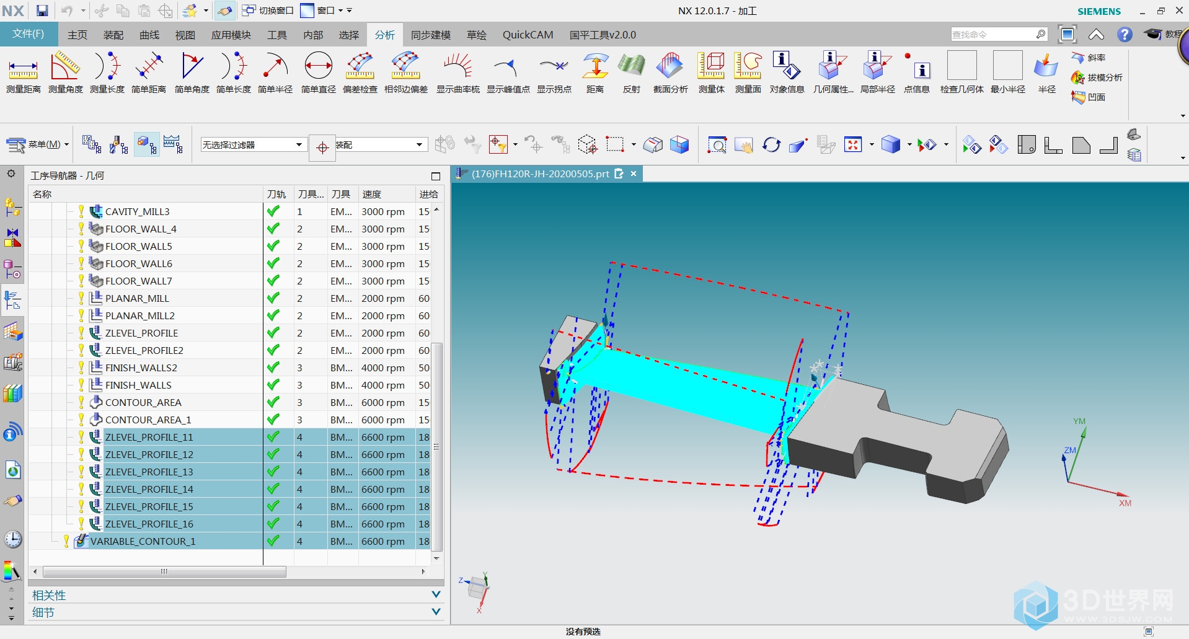Select the FINISH_WALLS2 operation
This screenshot has height=639, width=1189.
point(141,368)
